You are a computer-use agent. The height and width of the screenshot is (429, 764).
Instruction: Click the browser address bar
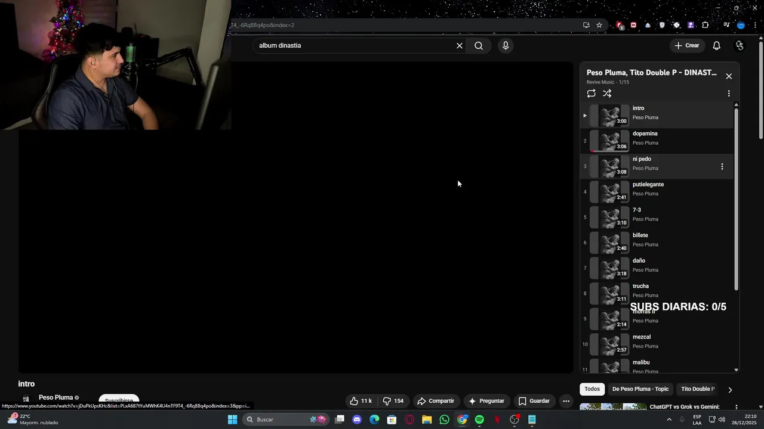(406, 25)
